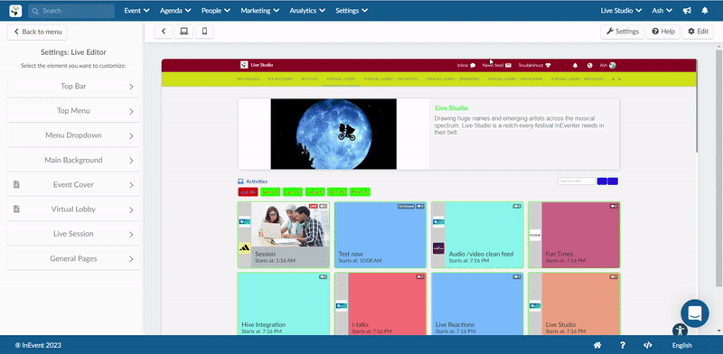Viewport: 723px width, 354px height.
Task: Expand the Live Studio event dropdown
Action: (x=621, y=11)
